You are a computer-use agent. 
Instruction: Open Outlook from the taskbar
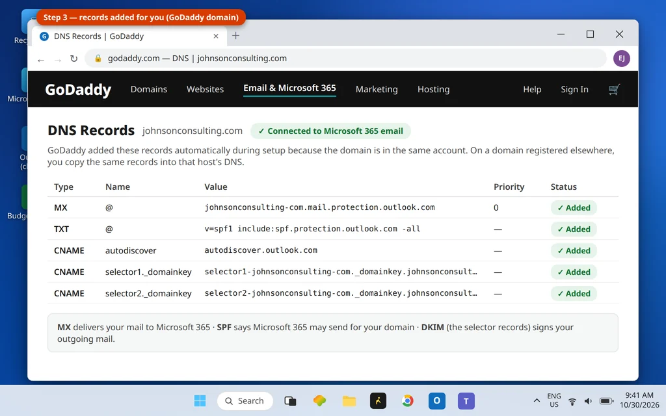(436, 400)
